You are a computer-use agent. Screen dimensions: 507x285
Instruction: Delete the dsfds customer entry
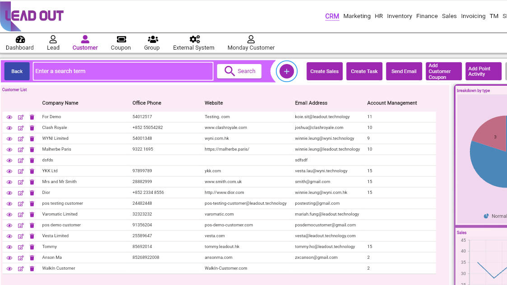32,160
